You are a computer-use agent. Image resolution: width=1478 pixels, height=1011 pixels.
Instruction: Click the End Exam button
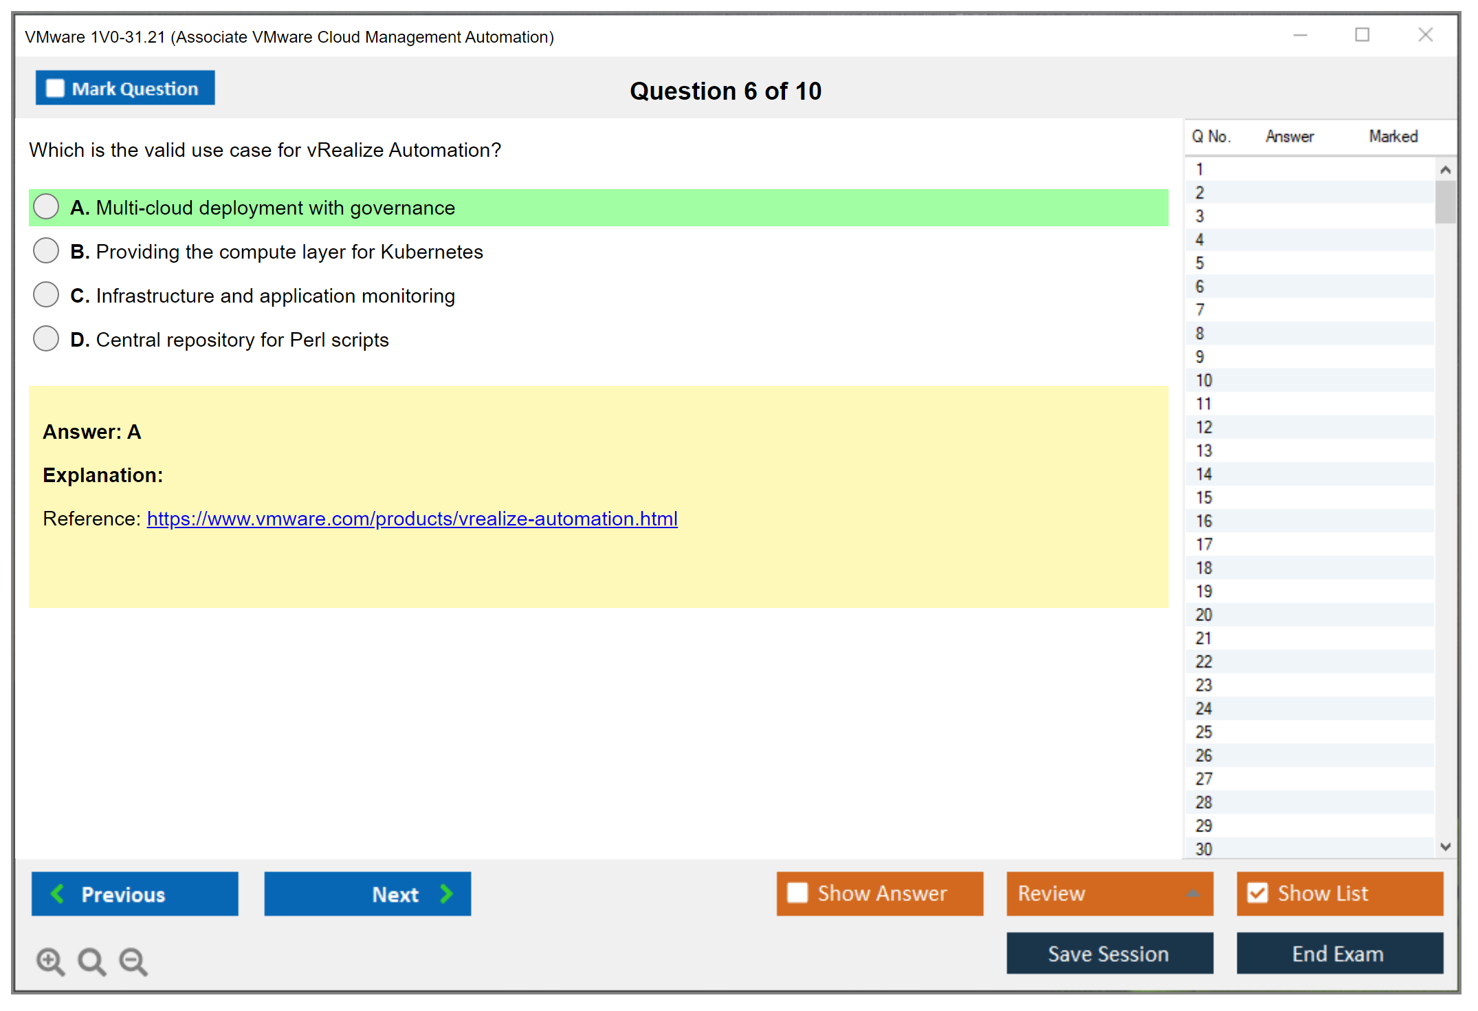click(1338, 953)
